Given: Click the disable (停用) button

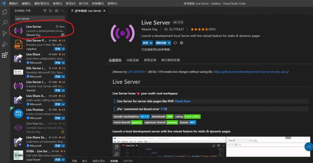Looking at the screenshot, I should pos(145,43).
